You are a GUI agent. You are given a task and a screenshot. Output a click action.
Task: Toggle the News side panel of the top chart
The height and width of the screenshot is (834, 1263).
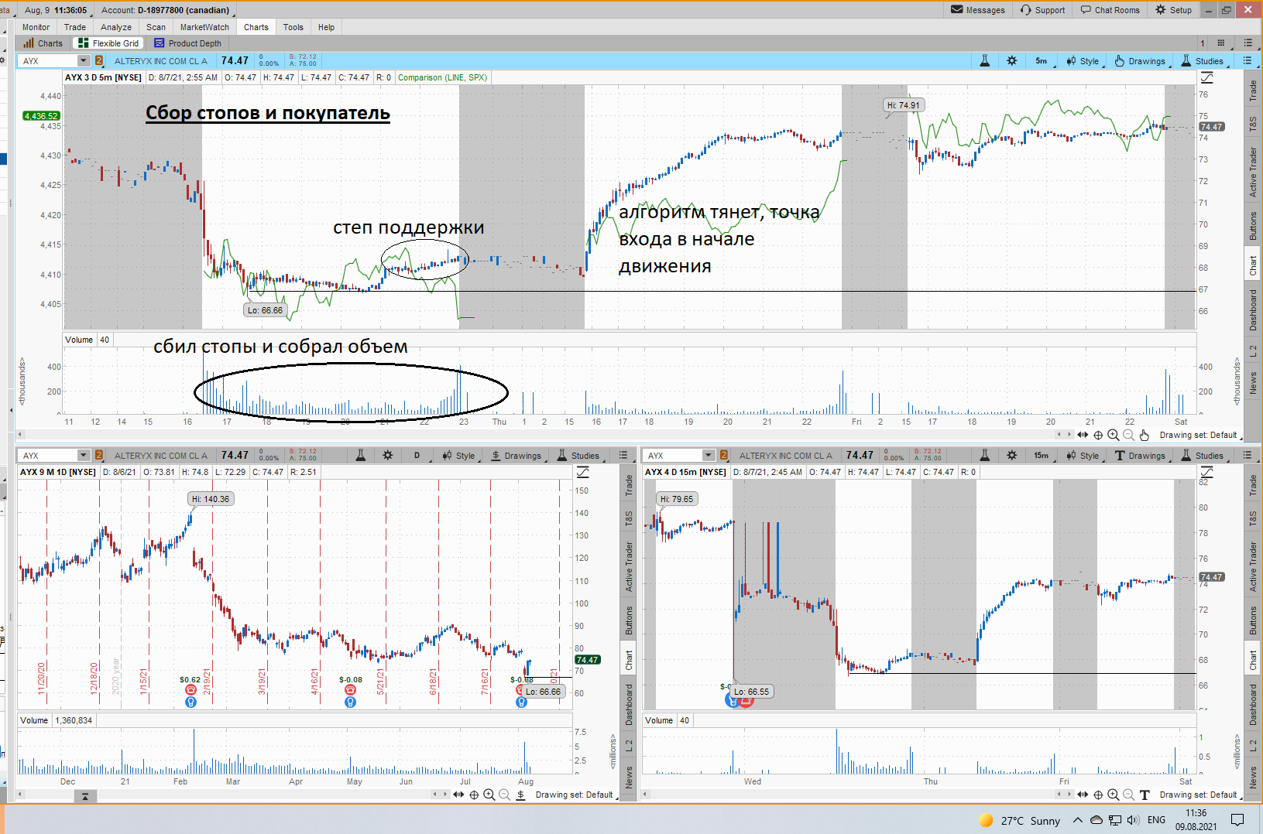1253,383
